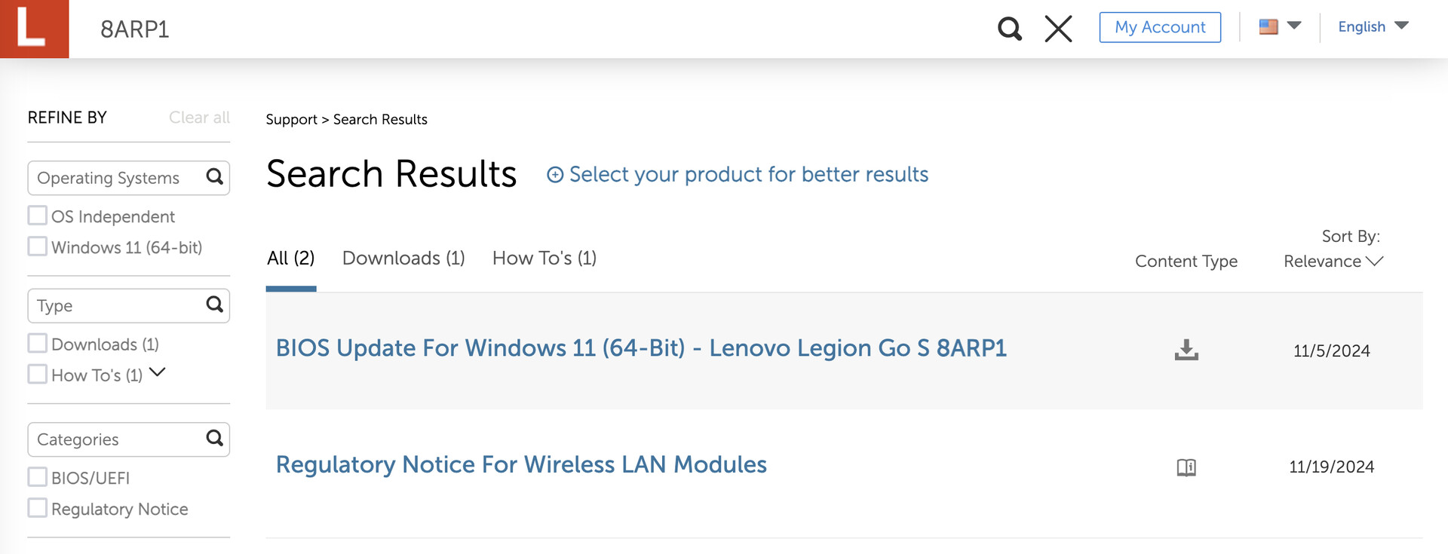The width and height of the screenshot is (1448, 554).
Task: Switch to the How To's (1) tab
Action: [544, 258]
